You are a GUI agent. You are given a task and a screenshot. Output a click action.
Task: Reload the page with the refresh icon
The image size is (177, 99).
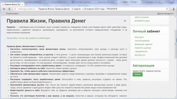tap(15, 9)
